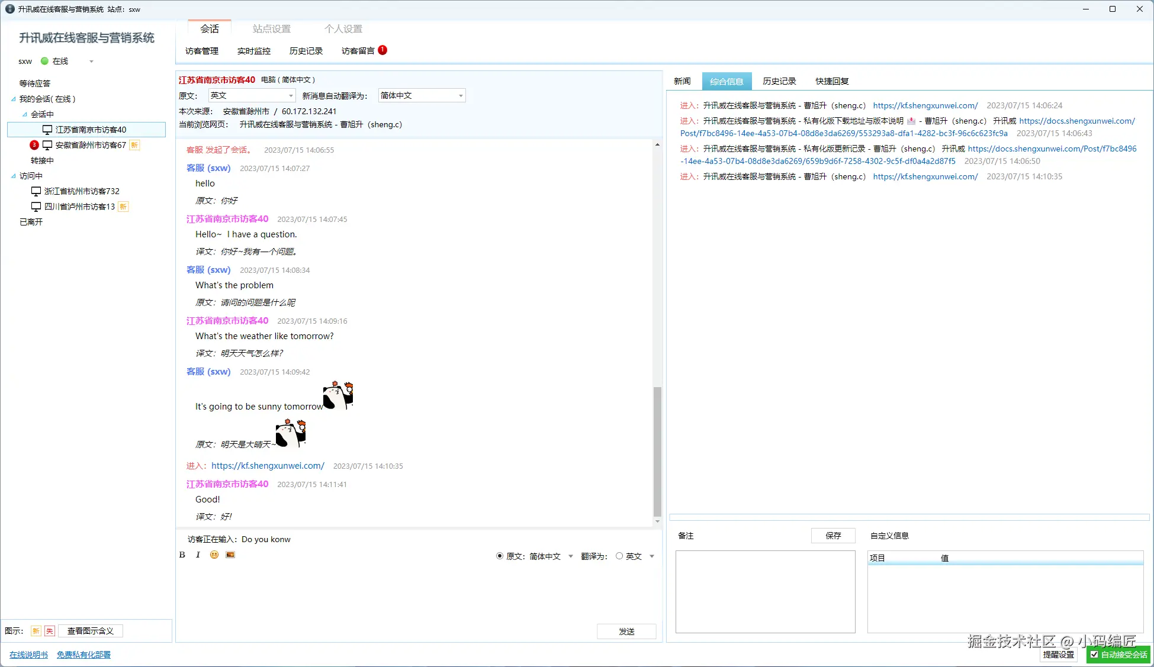1154x667 pixels.
Task: Open the 免费私有化部署 link
Action: click(83, 655)
